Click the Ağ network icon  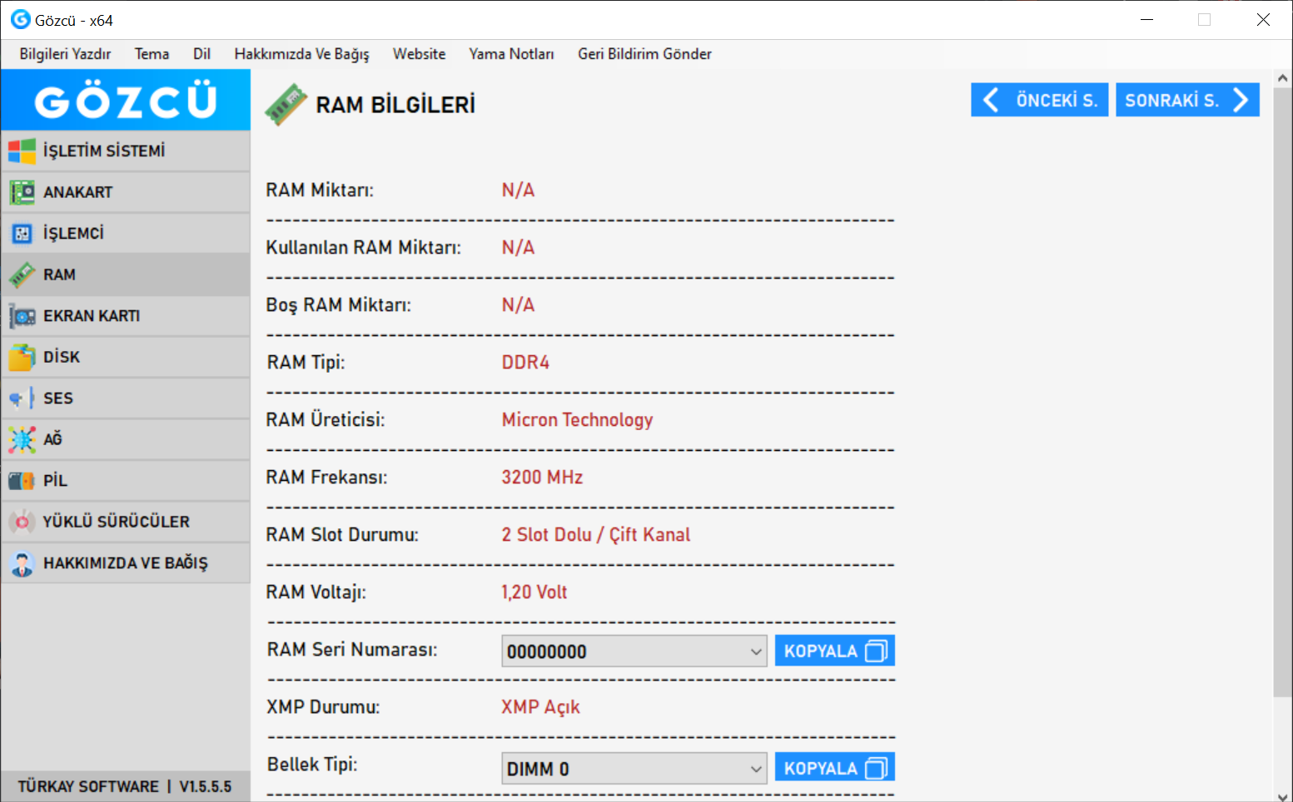click(x=22, y=439)
